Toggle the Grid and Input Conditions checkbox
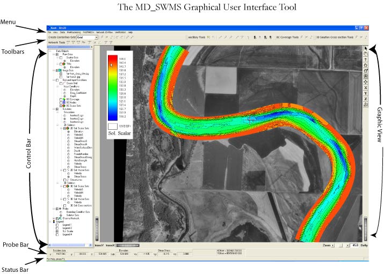The width and height of the screenshot is (384, 274). pos(57,80)
